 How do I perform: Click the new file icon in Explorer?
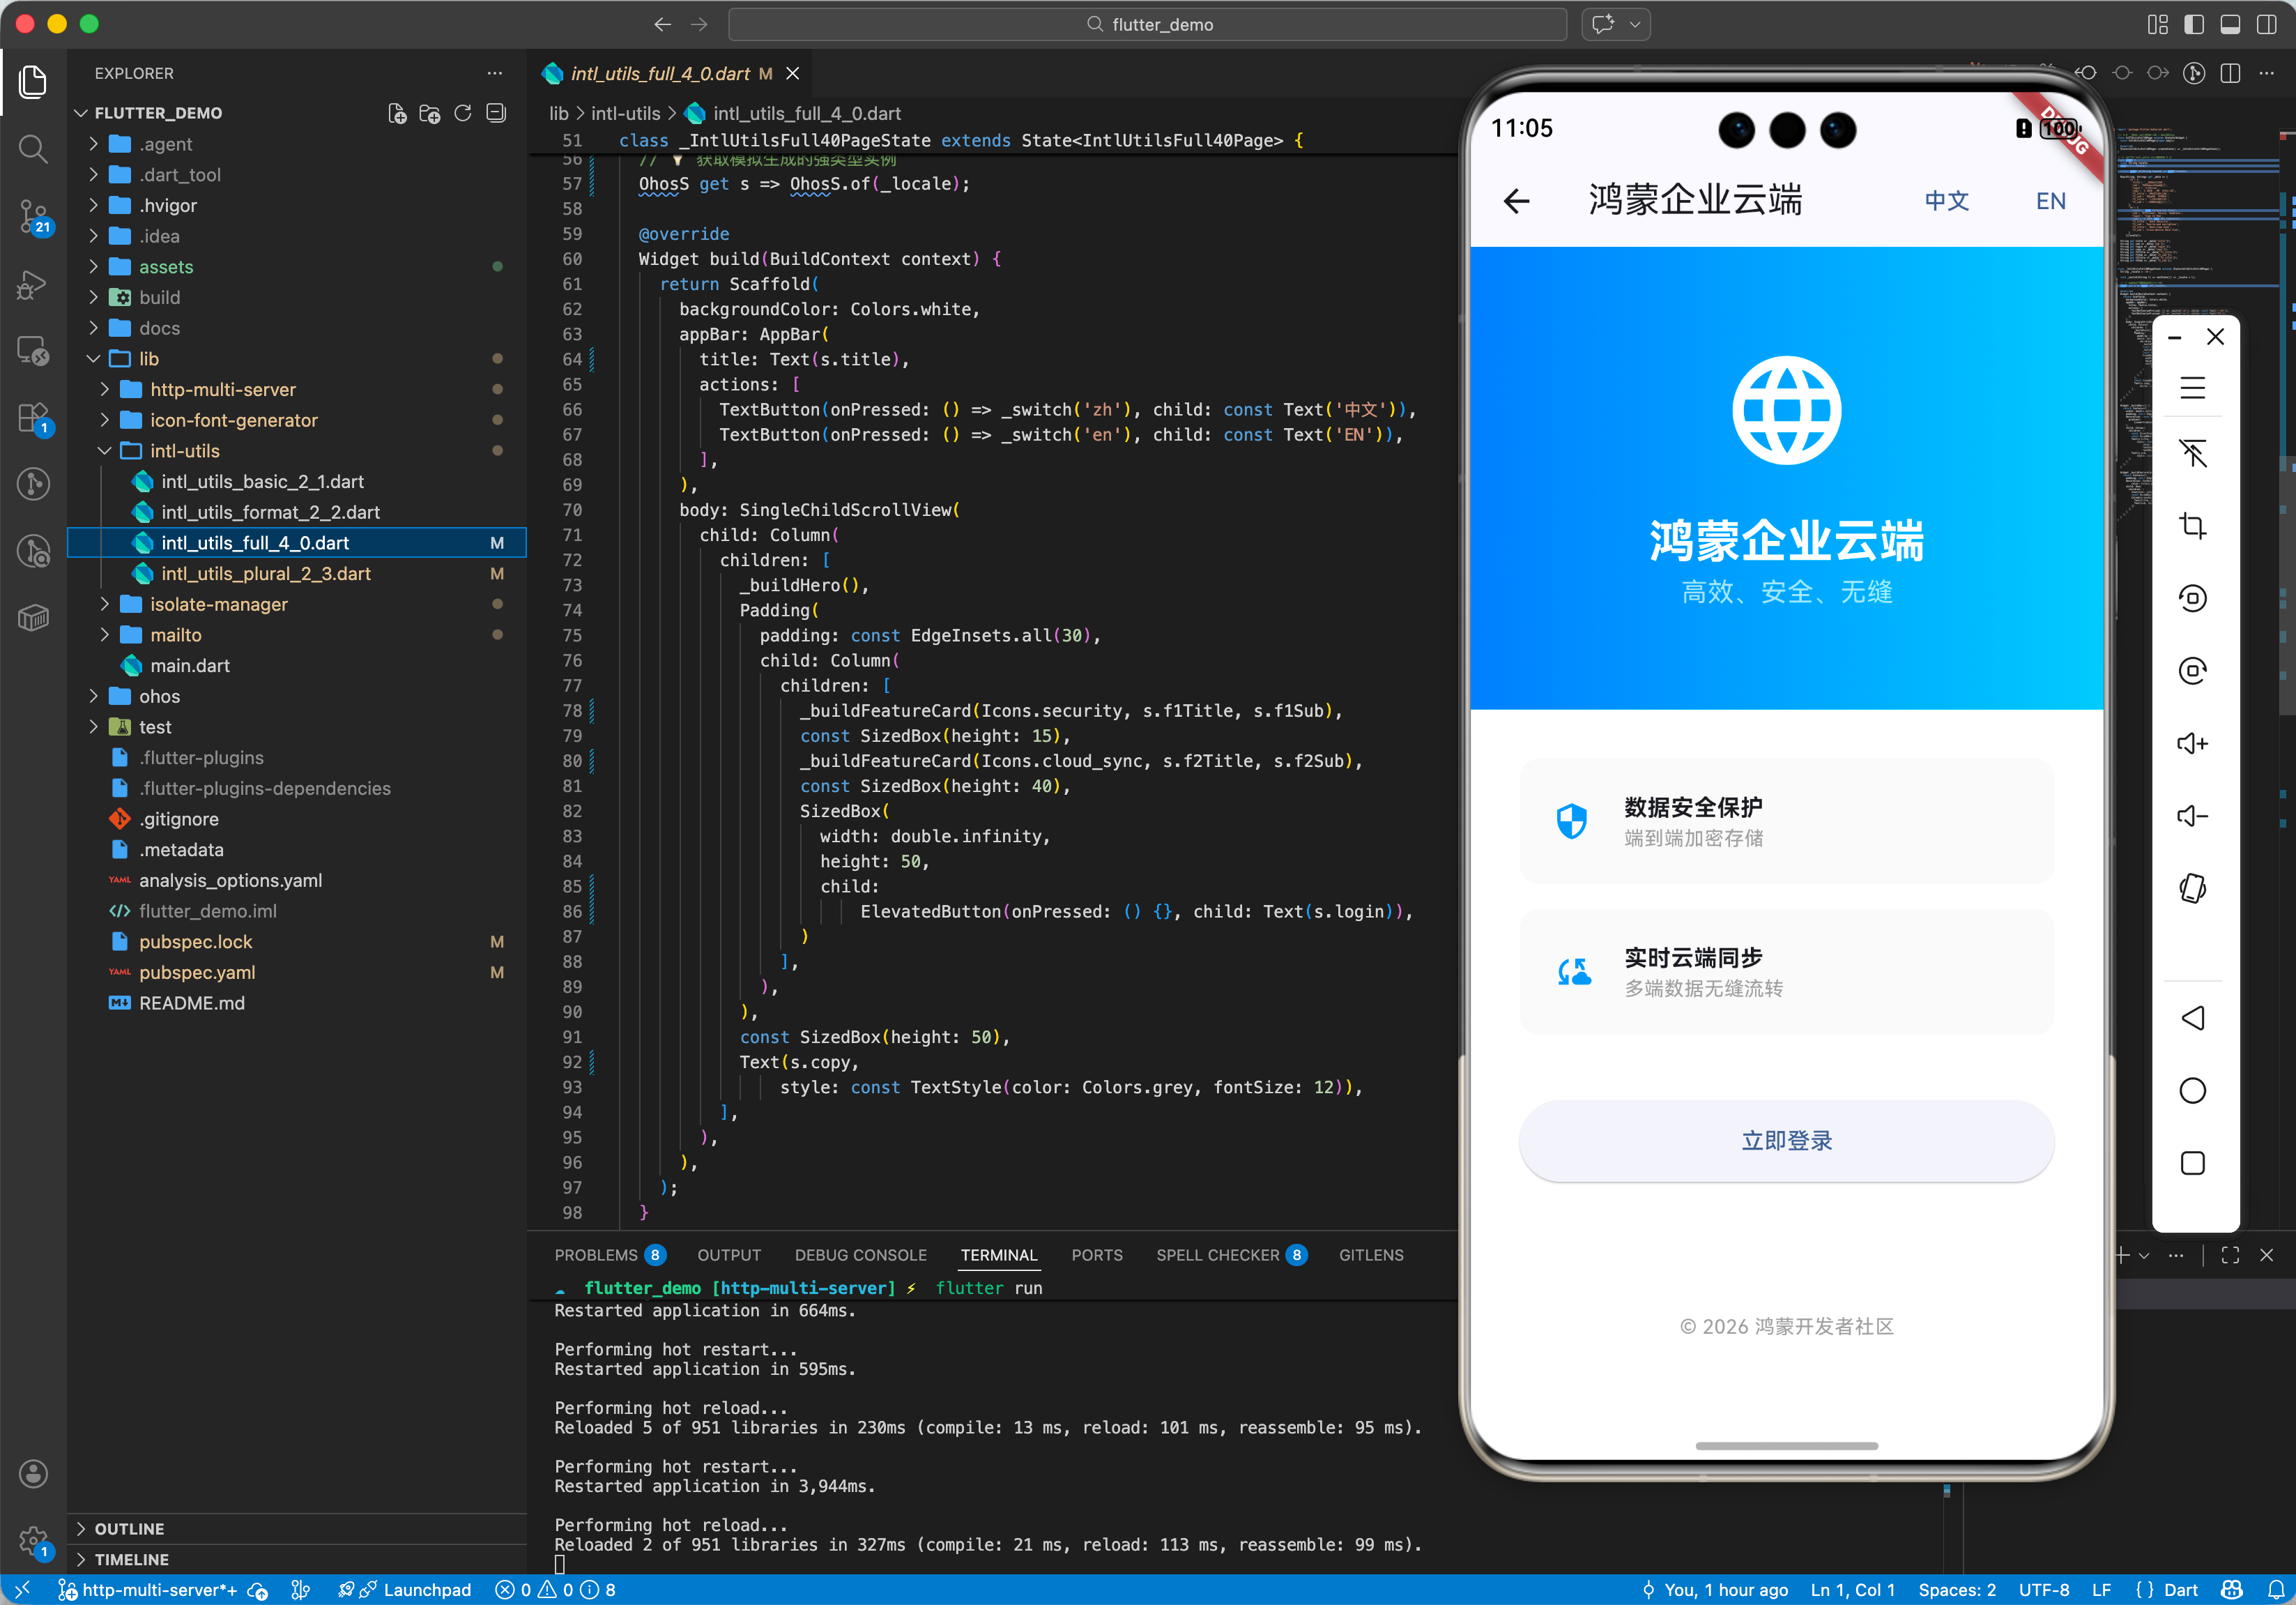[397, 113]
